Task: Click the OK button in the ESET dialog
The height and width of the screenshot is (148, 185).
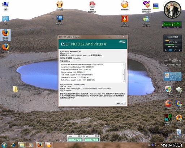Action: point(120,104)
